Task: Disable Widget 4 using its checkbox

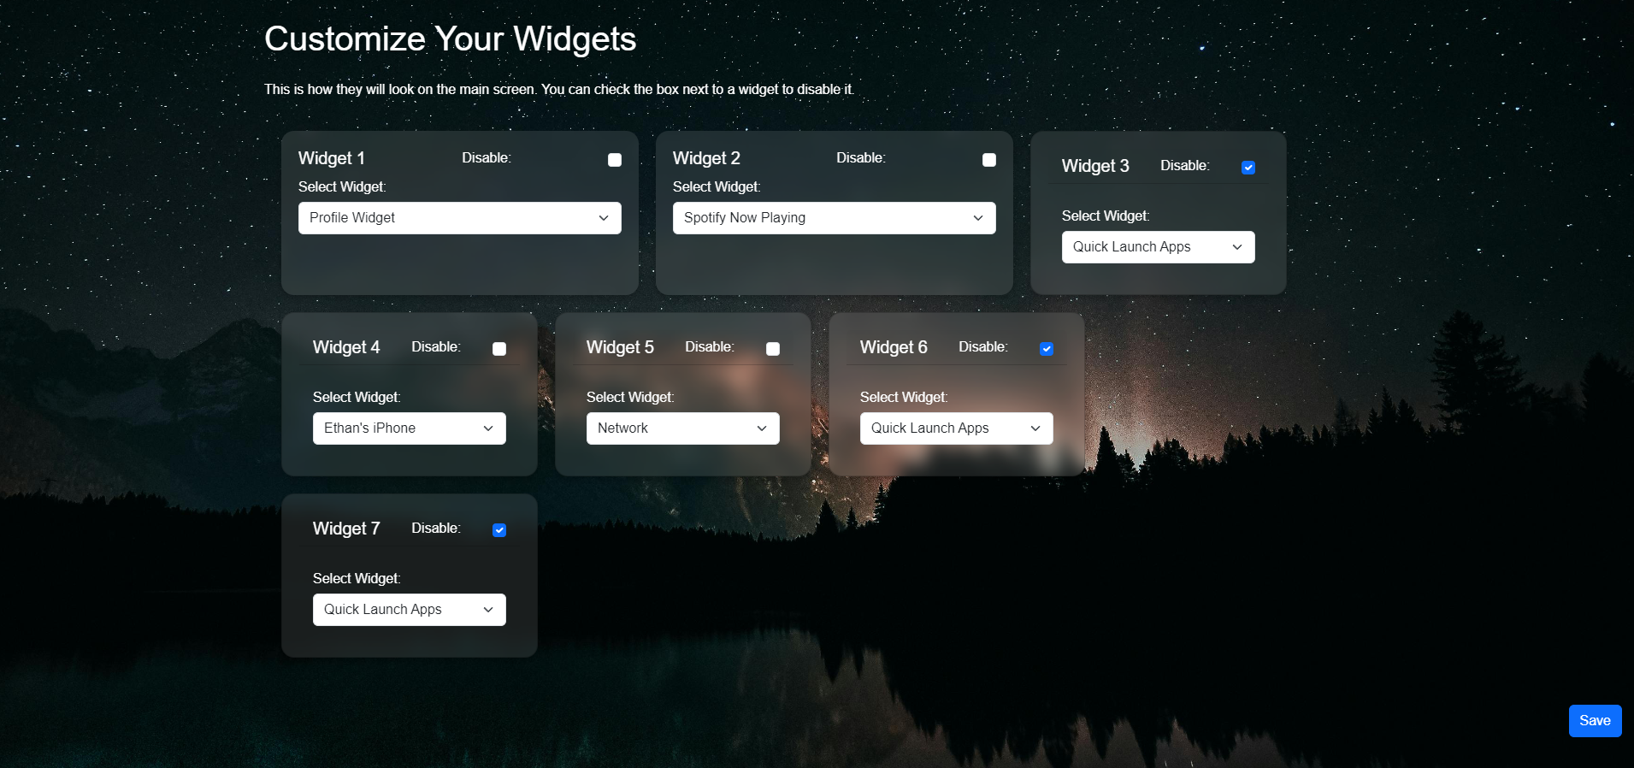Action: [499, 349]
